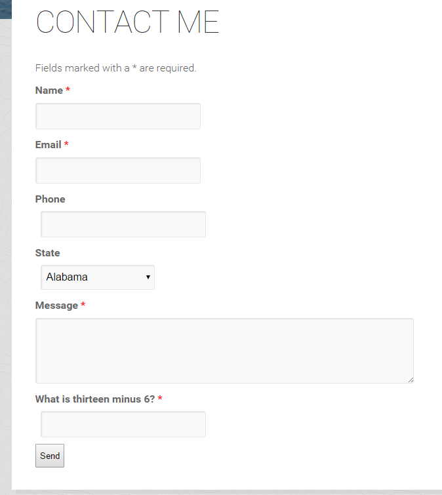Click the Name input field
The image size is (442, 495).
point(118,116)
